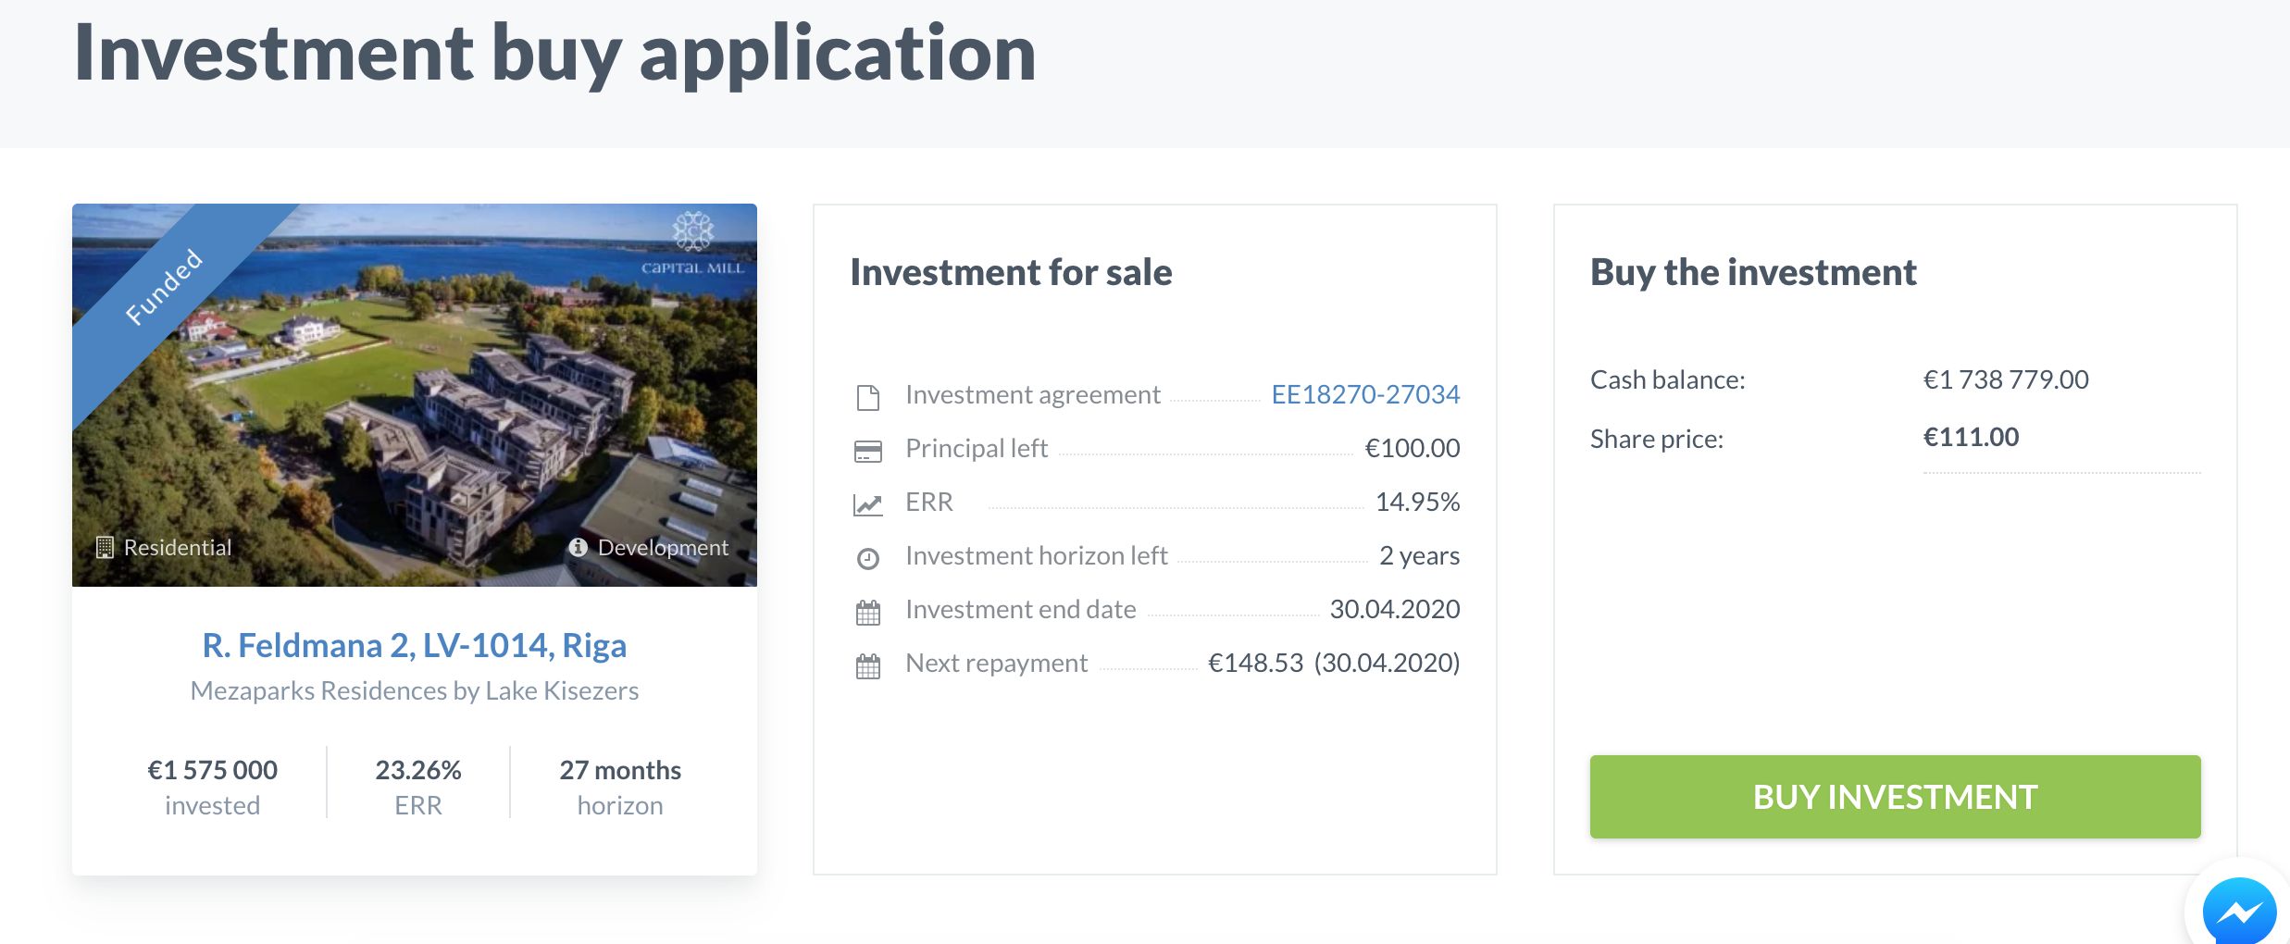Image resolution: width=2290 pixels, height=944 pixels.
Task: Click the Development info icon on photo
Action: point(579,547)
